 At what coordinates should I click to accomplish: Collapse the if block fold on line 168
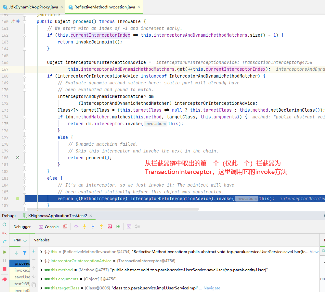24,76
